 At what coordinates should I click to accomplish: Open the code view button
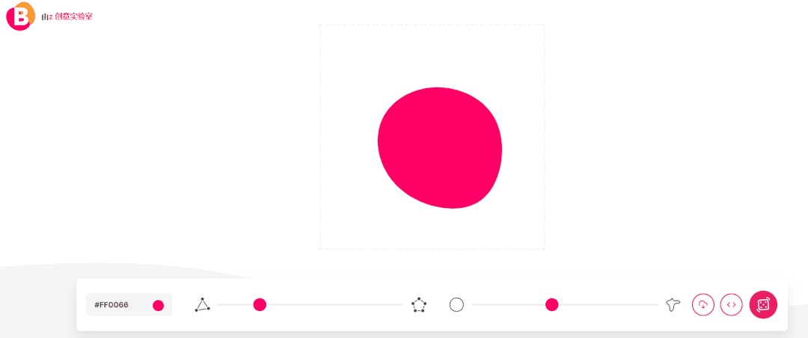731,304
